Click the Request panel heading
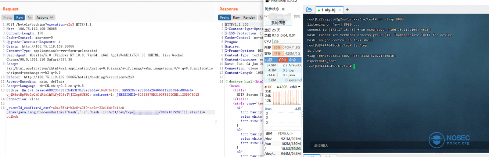The image size is (489, 157). [x=11, y=9]
